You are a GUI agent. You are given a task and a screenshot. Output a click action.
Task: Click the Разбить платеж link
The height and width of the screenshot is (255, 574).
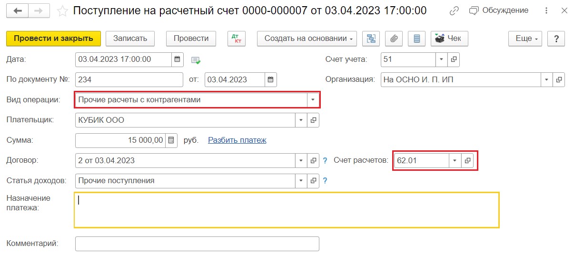(237, 140)
